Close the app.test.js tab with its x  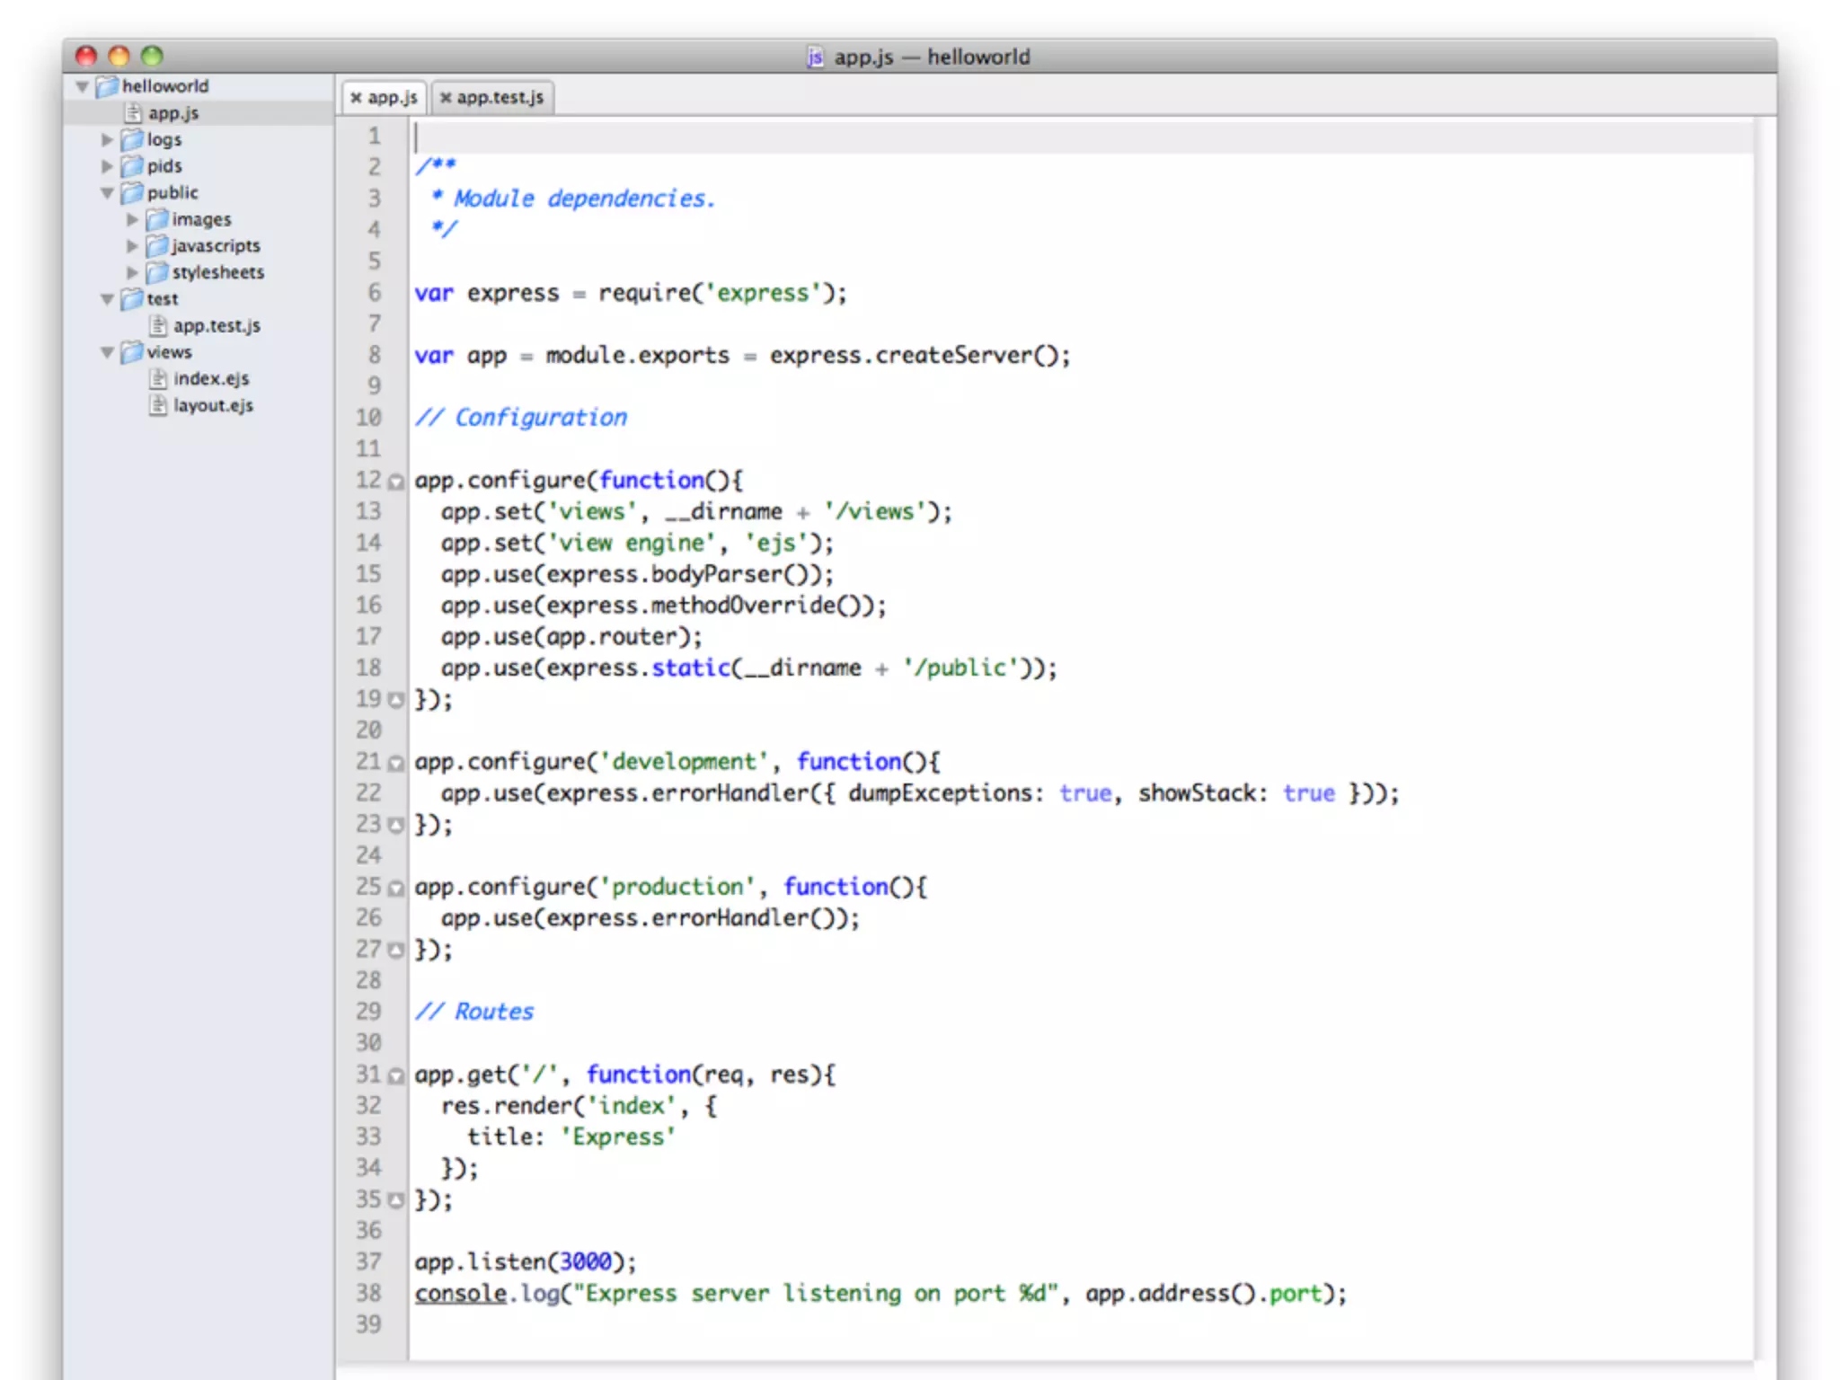(446, 98)
